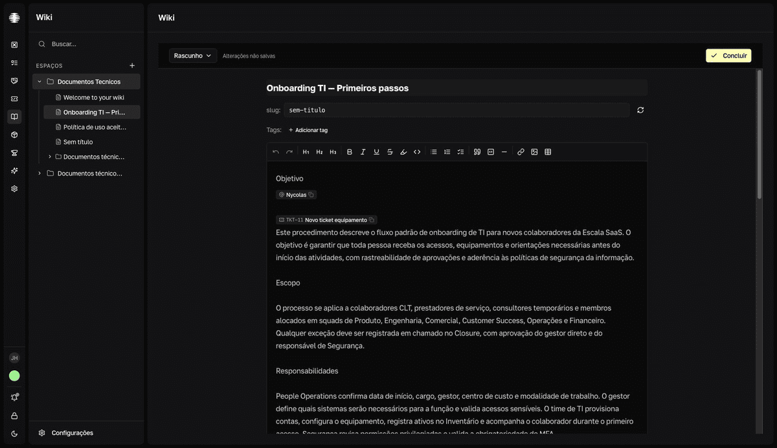Regenerate the slug with refresh icon
This screenshot has height=448, width=777.
[640, 110]
